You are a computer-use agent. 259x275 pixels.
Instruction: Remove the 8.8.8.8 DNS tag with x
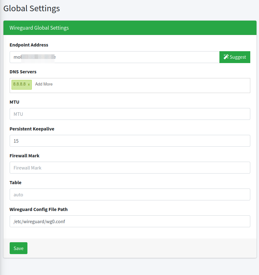click(x=29, y=85)
